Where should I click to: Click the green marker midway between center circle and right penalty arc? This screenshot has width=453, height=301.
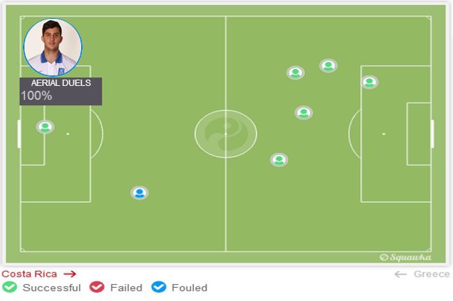click(303, 112)
